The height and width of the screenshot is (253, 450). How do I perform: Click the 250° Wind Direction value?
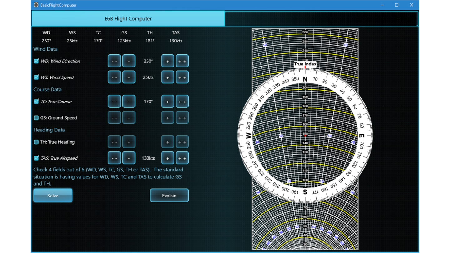(148, 61)
